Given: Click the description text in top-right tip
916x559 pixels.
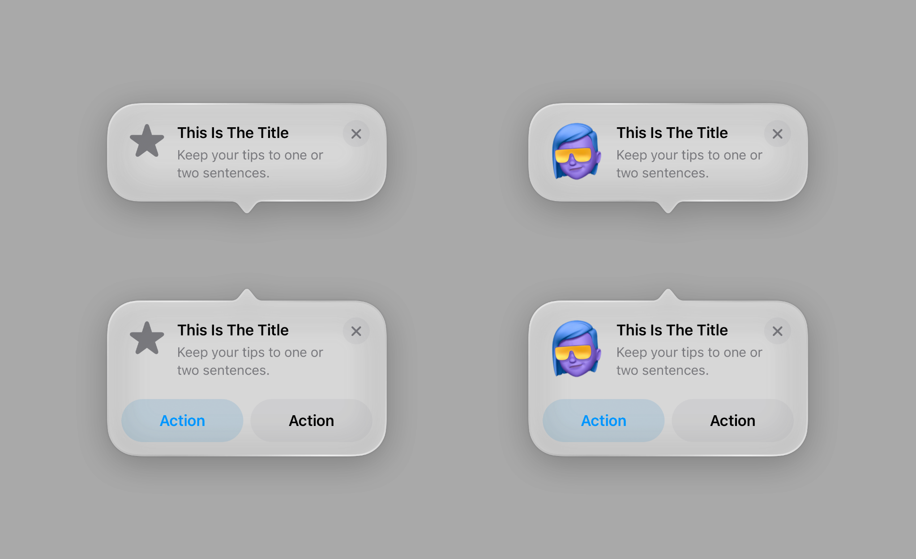Looking at the screenshot, I should (x=689, y=164).
